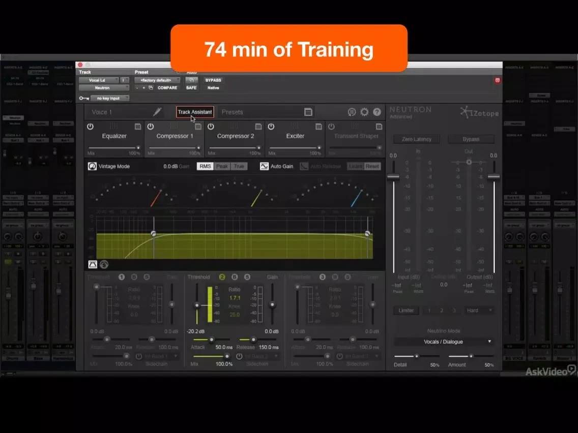Click the Limiter button
578x433 pixels.
click(406, 311)
